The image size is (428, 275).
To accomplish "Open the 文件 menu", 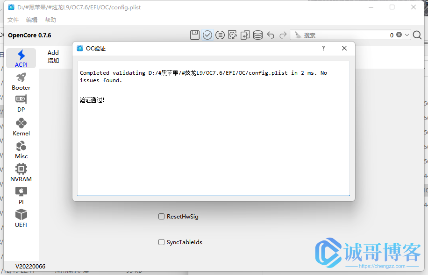I will pos(13,20).
